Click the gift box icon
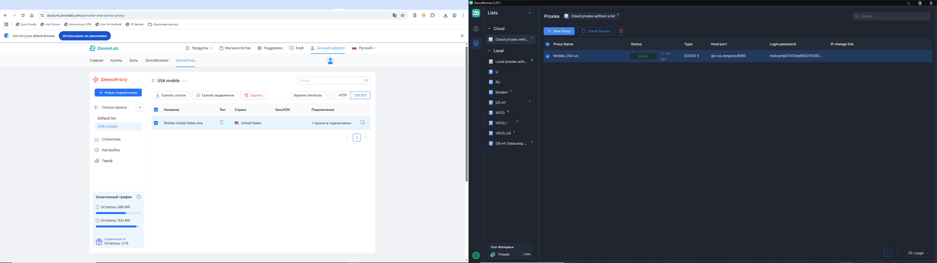This screenshot has height=263, width=937. [99, 242]
